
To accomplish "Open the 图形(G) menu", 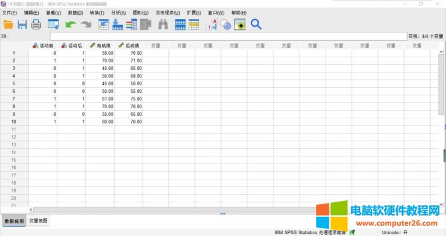I will 141,13.
